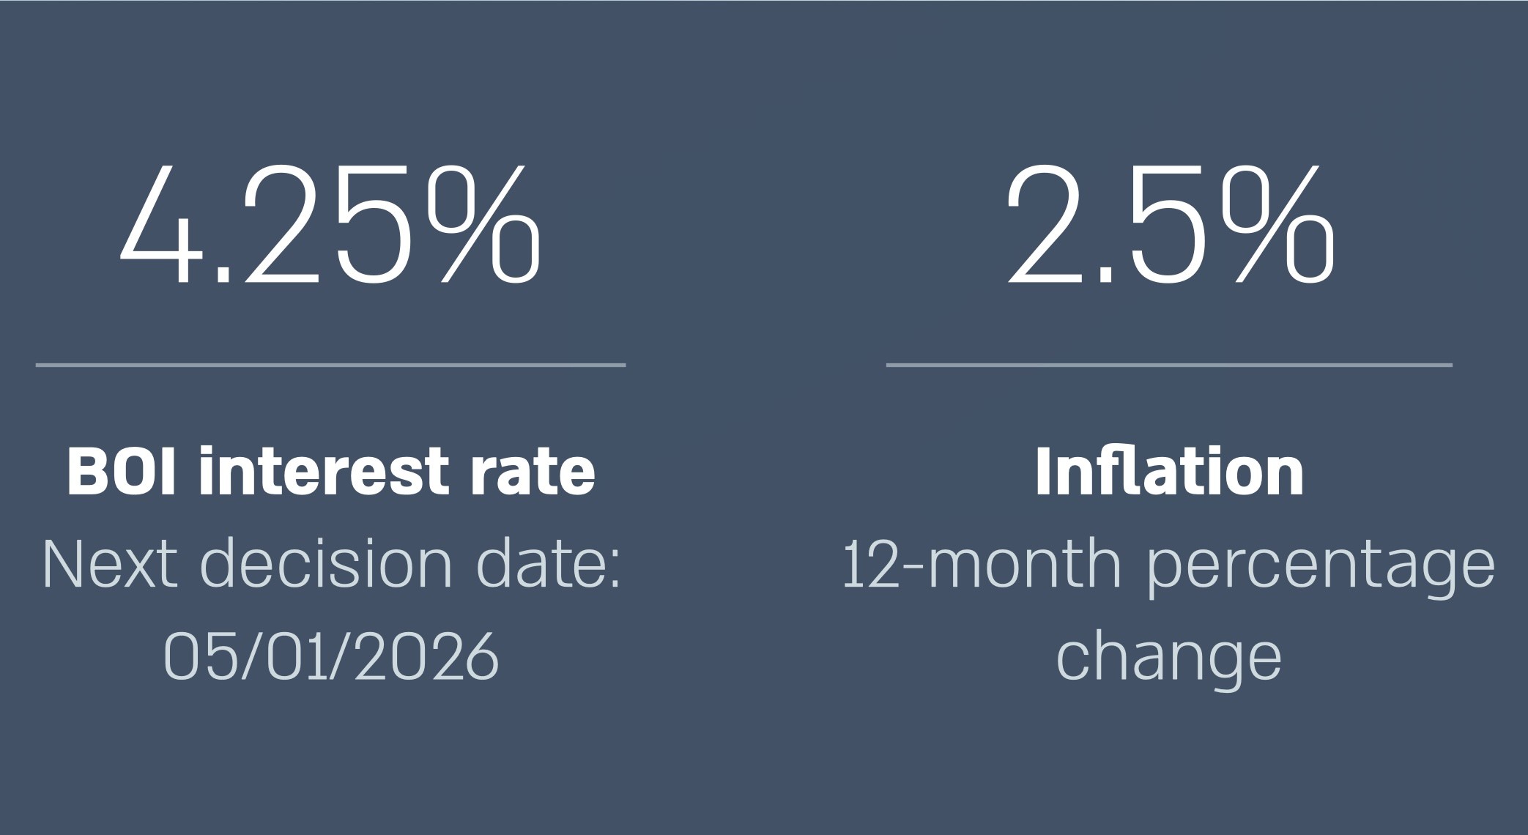Click the divider line under 2.5%
Image resolution: width=1528 pixels, height=835 pixels.
[1169, 364]
